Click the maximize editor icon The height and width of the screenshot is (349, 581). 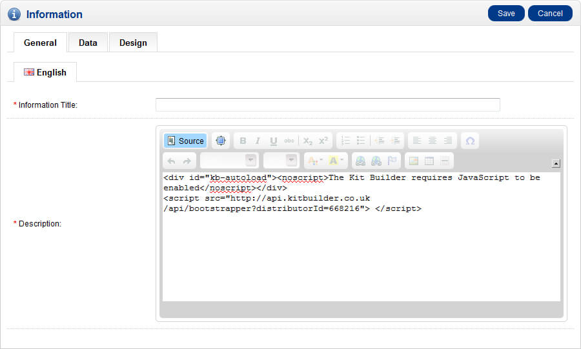[x=221, y=141]
